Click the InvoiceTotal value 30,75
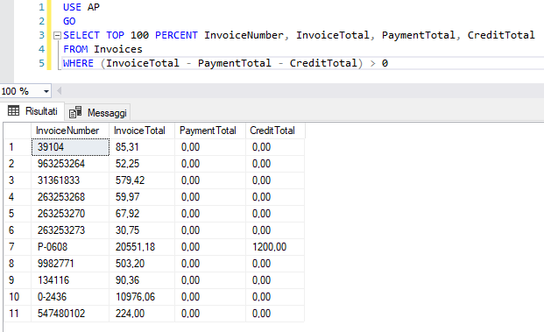The width and height of the screenshot is (544, 332). click(x=142, y=230)
